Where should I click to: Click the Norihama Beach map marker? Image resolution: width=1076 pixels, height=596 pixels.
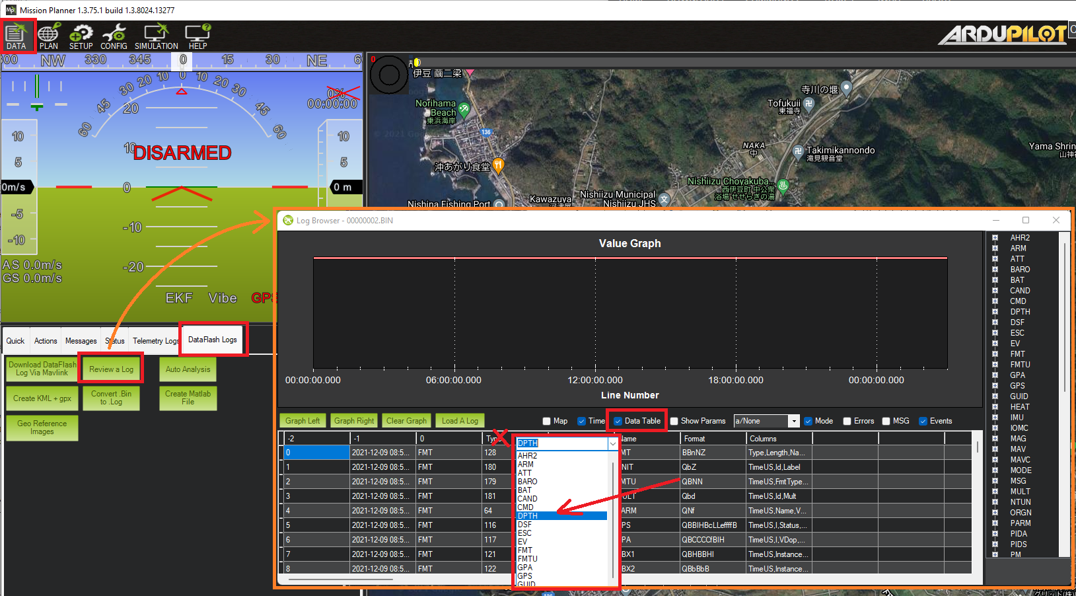pos(464,109)
